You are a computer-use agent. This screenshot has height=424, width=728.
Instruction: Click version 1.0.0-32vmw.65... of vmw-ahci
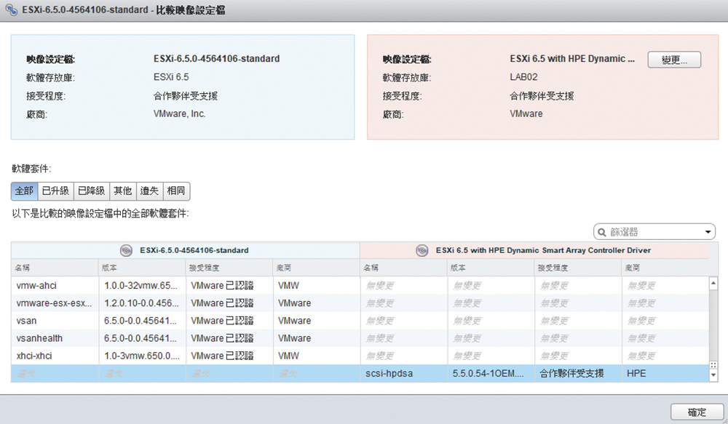[142, 286]
